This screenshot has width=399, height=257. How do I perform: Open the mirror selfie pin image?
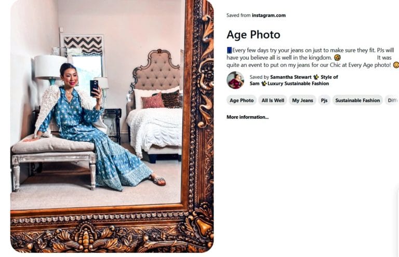coord(112,126)
